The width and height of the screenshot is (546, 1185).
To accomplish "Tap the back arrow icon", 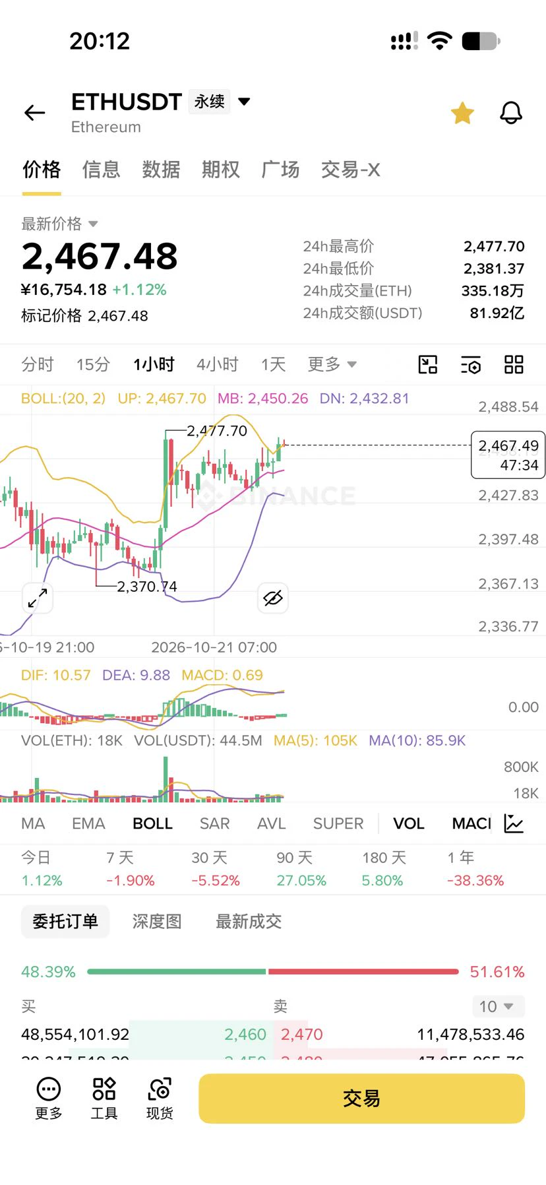I will tap(34, 113).
